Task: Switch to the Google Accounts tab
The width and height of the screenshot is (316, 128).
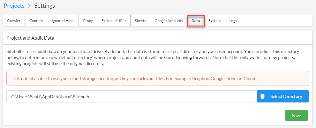Action: click(x=169, y=21)
